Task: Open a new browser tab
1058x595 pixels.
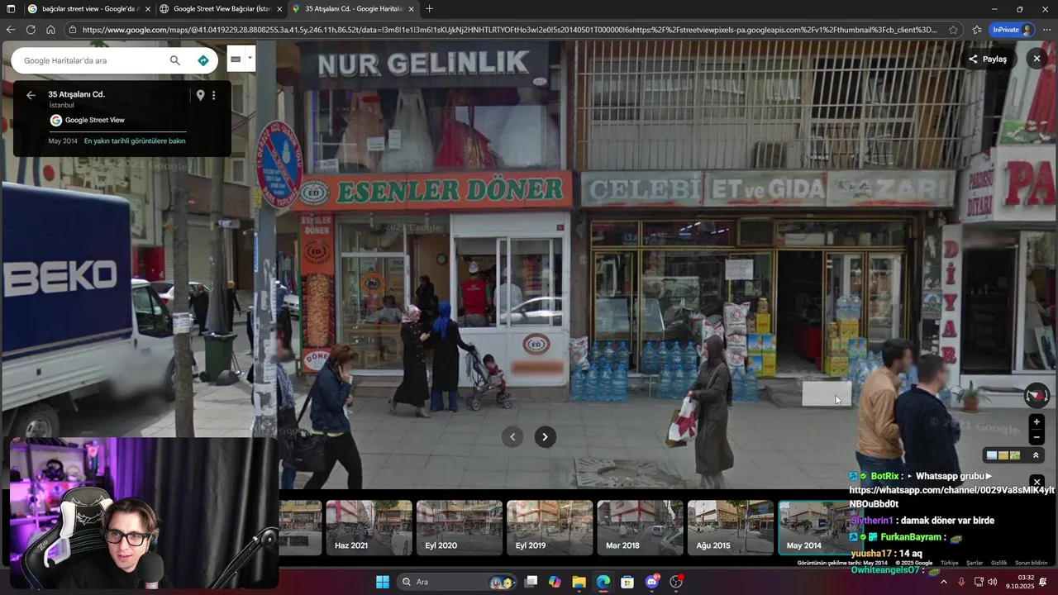Action: [429, 9]
